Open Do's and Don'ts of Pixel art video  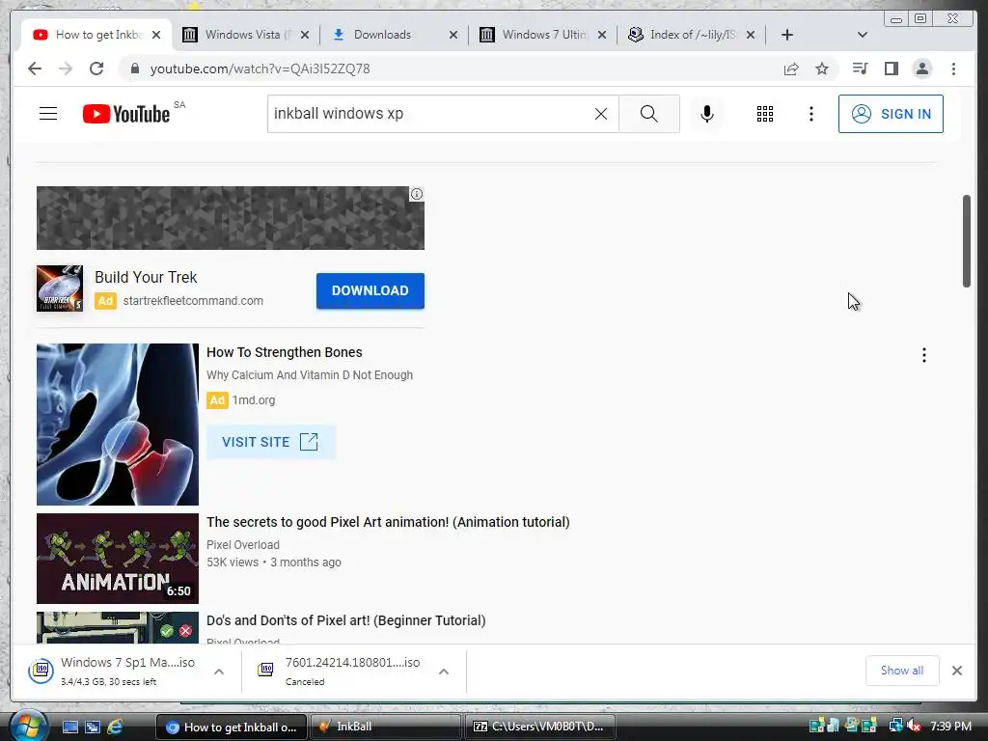(346, 620)
